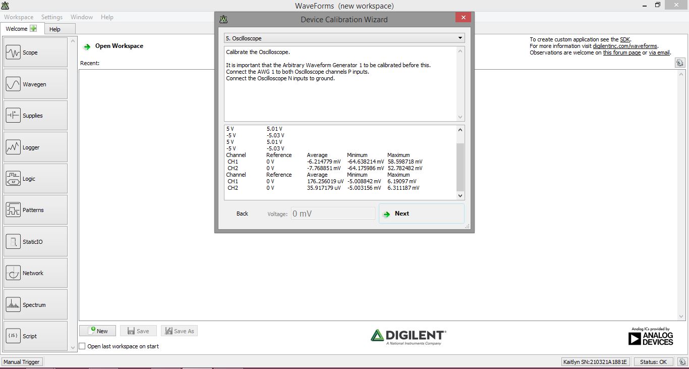Expand the 5. Oscilloscope step dropdown
This screenshot has width=689, height=369.
pos(344,38)
